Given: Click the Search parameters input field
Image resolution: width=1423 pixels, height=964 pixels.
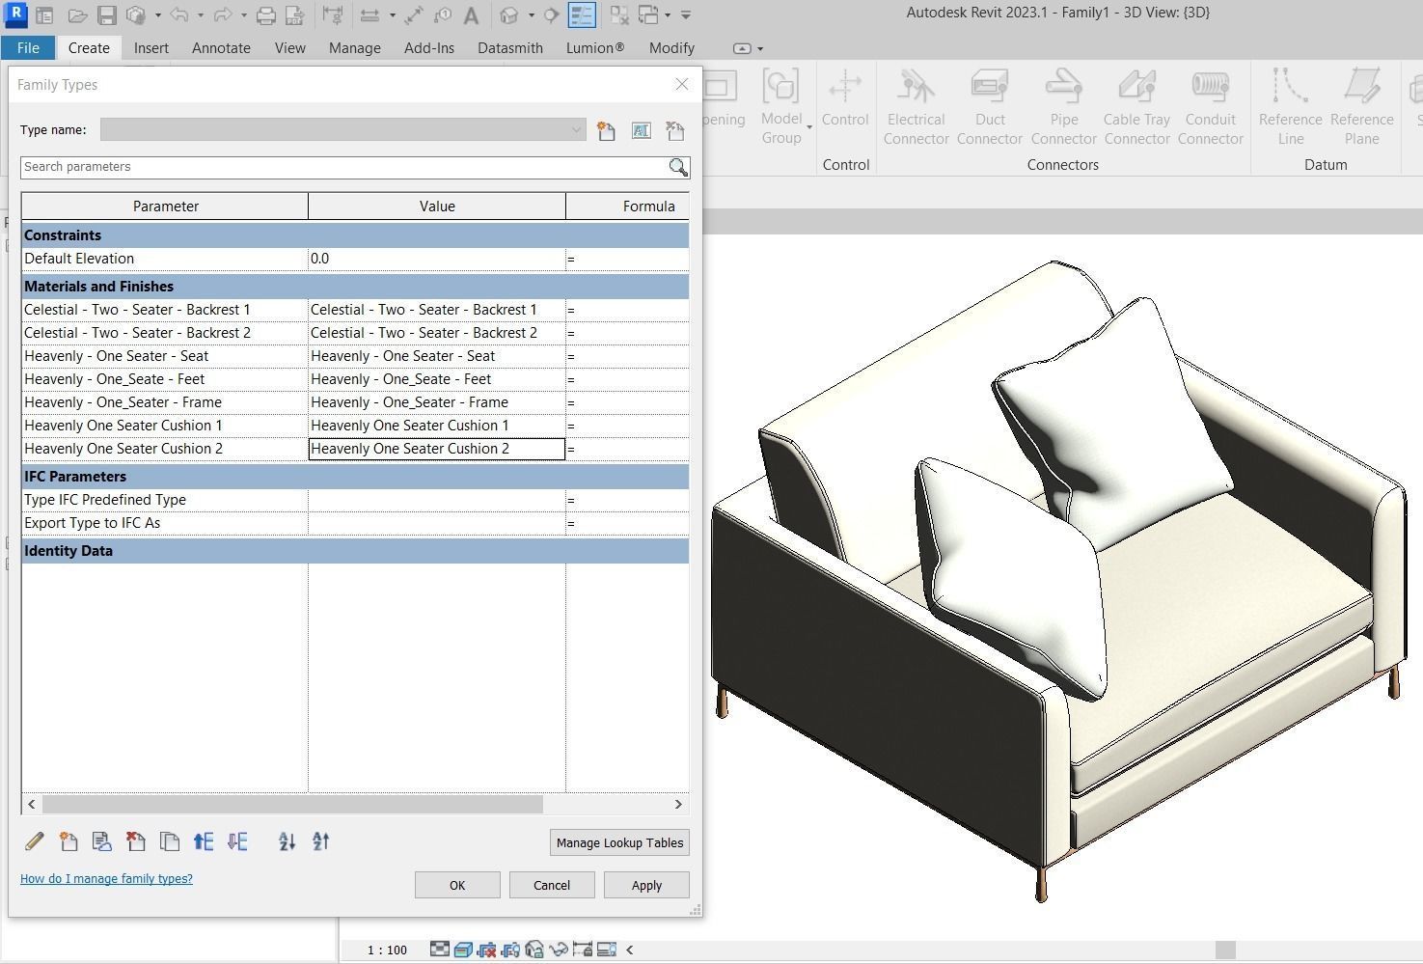Looking at the screenshot, I should 344,167.
